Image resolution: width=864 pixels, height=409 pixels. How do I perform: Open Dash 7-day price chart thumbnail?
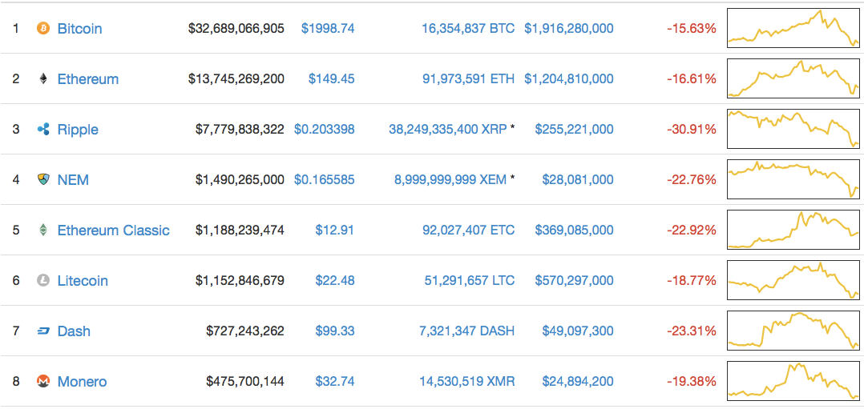(793, 331)
